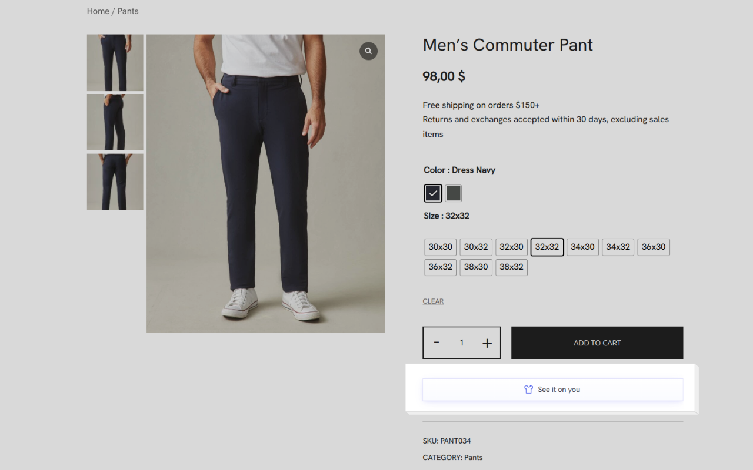753x470 pixels.
Task: Click the quantity input field
Action: pos(462,343)
